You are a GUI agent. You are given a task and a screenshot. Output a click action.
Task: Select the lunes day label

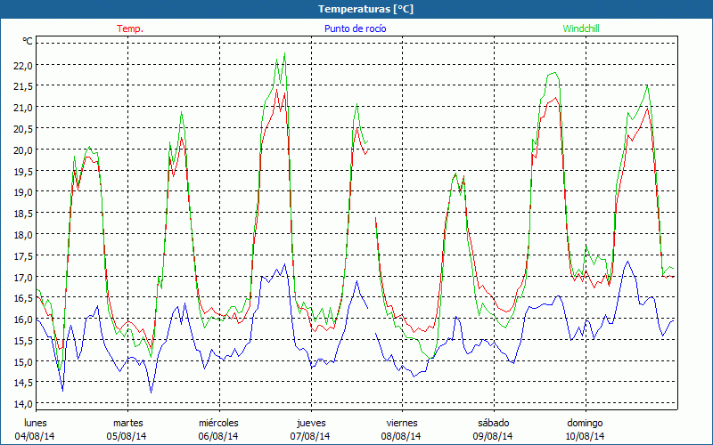pyautogui.click(x=36, y=423)
